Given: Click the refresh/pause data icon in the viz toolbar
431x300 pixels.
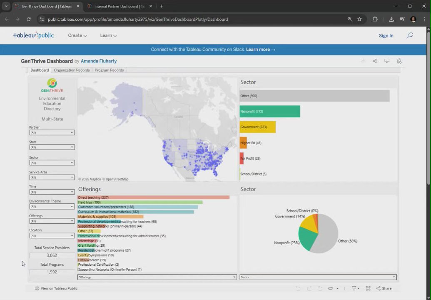Looking at the screenshot, I should tap(330, 288).
